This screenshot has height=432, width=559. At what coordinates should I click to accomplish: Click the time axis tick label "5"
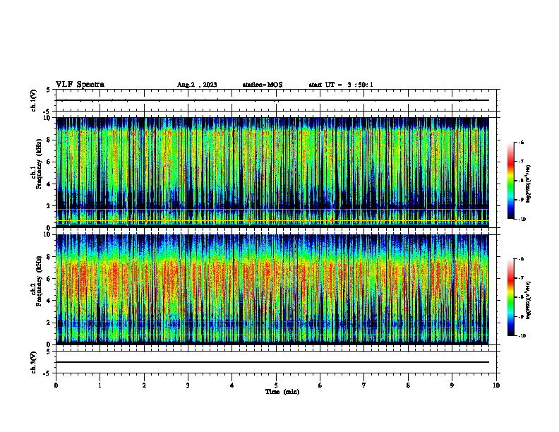coord(276,385)
